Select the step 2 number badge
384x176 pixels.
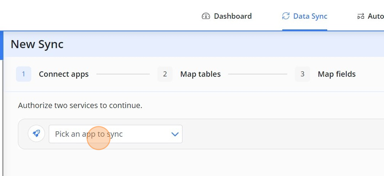tap(165, 74)
